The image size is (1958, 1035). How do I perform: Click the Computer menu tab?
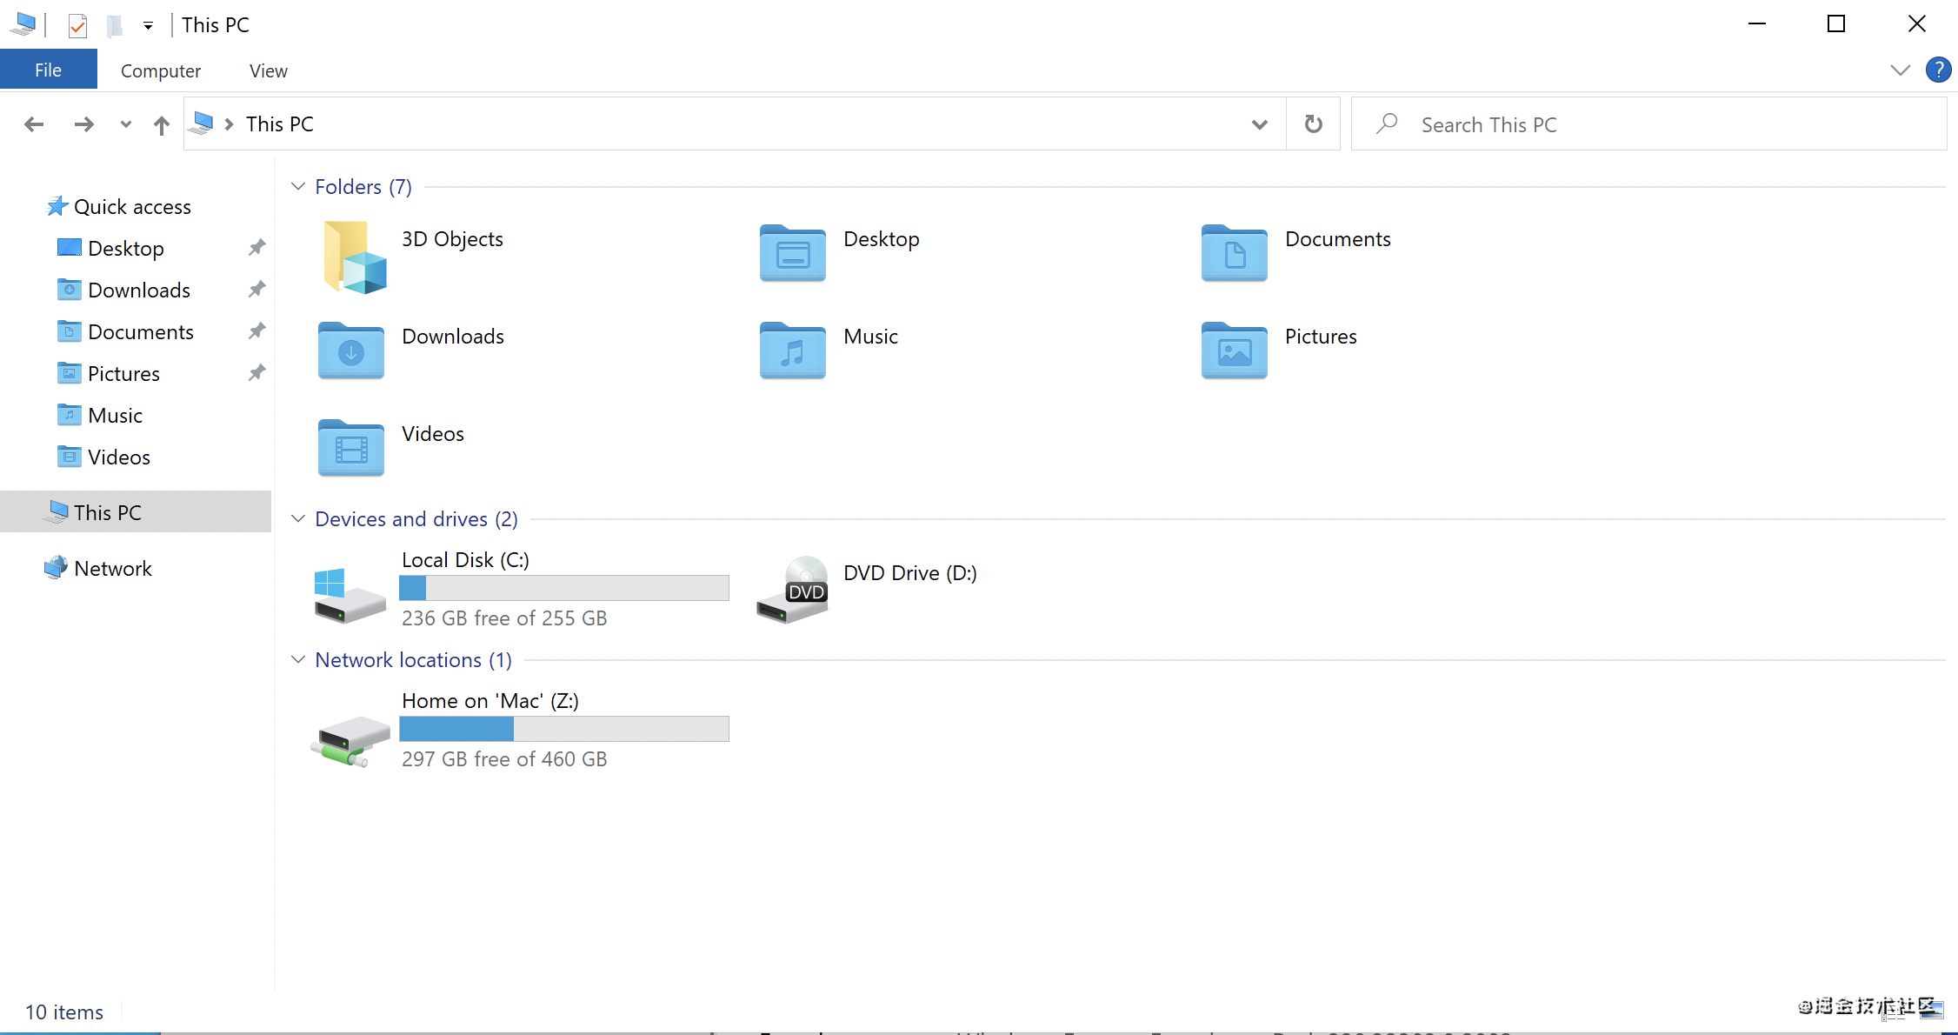157,71
